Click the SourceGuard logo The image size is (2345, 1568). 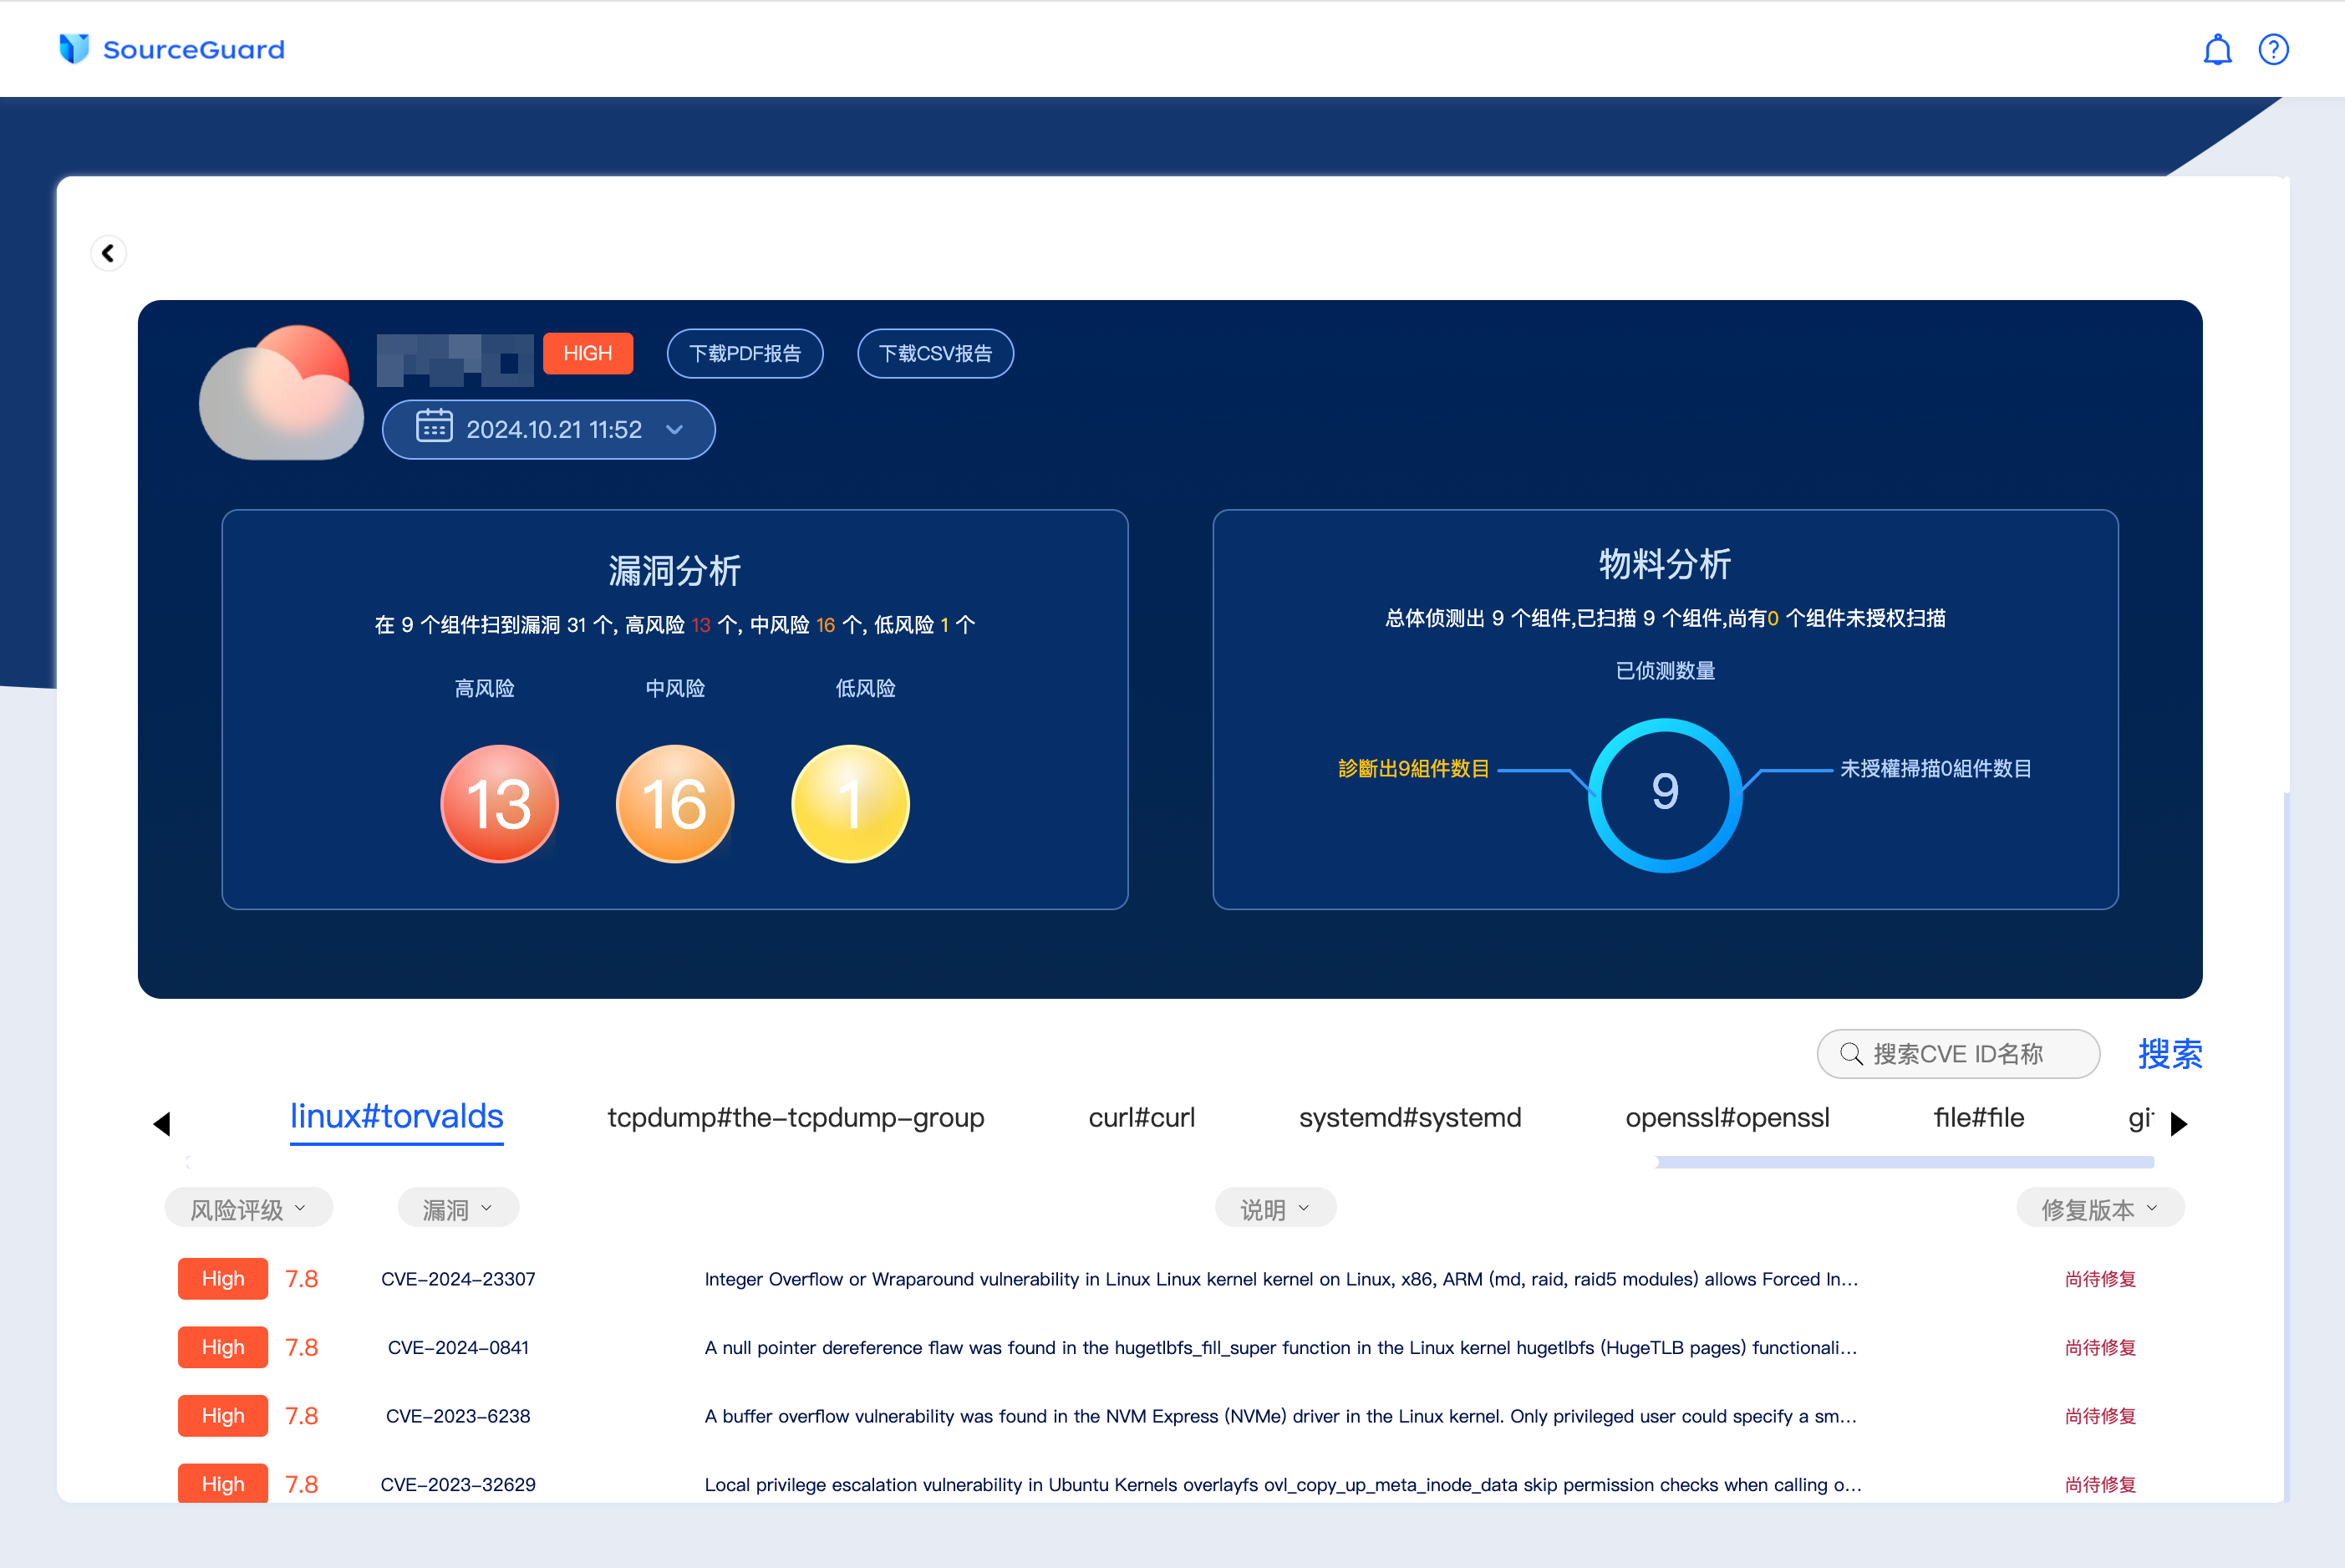coord(172,49)
